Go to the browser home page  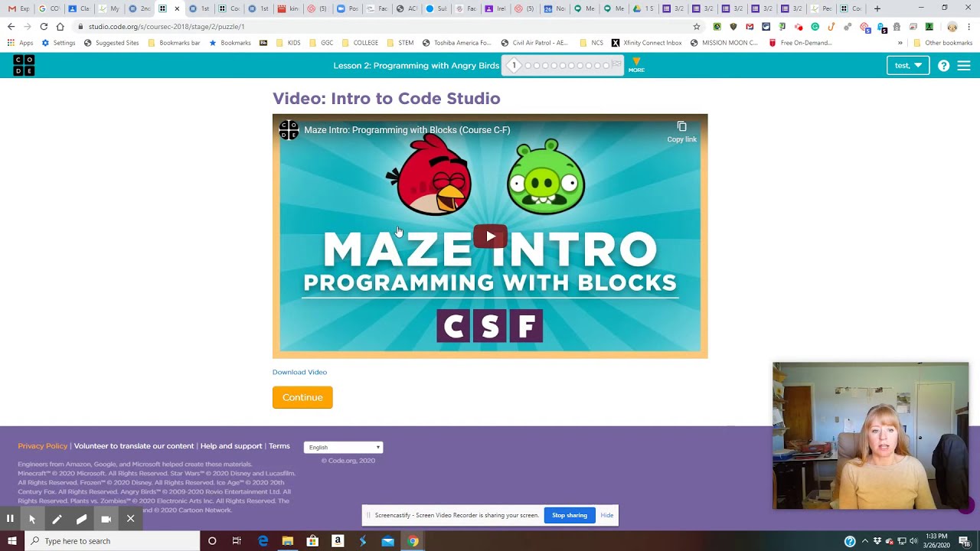60,26
